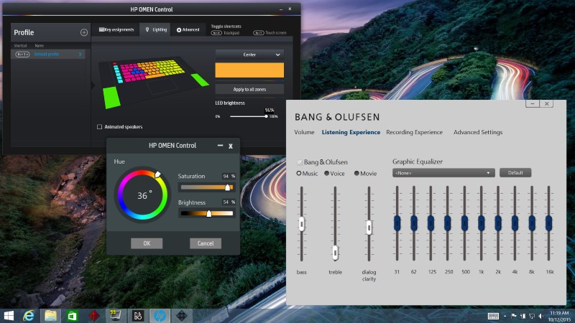Click the Brightness slider handle in color picker

pos(209,213)
